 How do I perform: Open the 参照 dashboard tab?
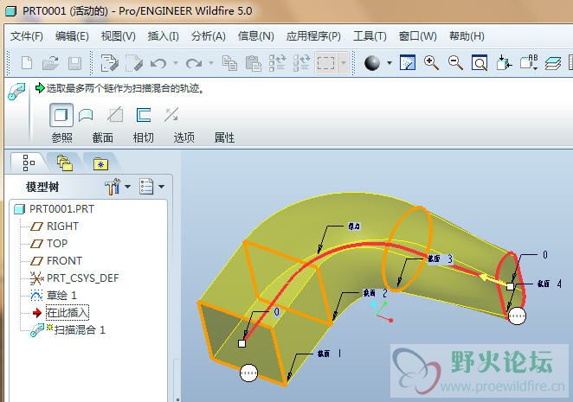click(61, 137)
